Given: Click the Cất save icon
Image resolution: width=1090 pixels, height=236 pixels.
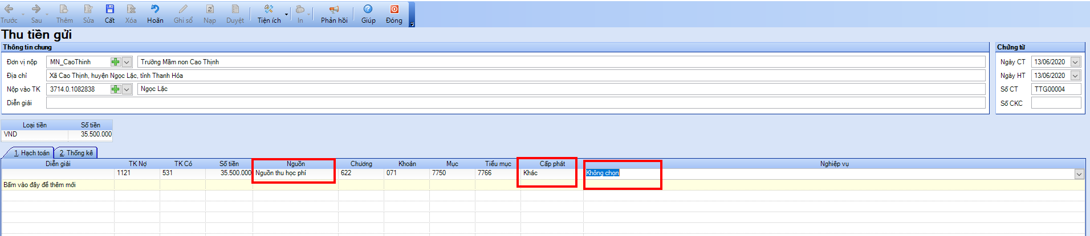Looking at the screenshot, I should pos(109,10).
